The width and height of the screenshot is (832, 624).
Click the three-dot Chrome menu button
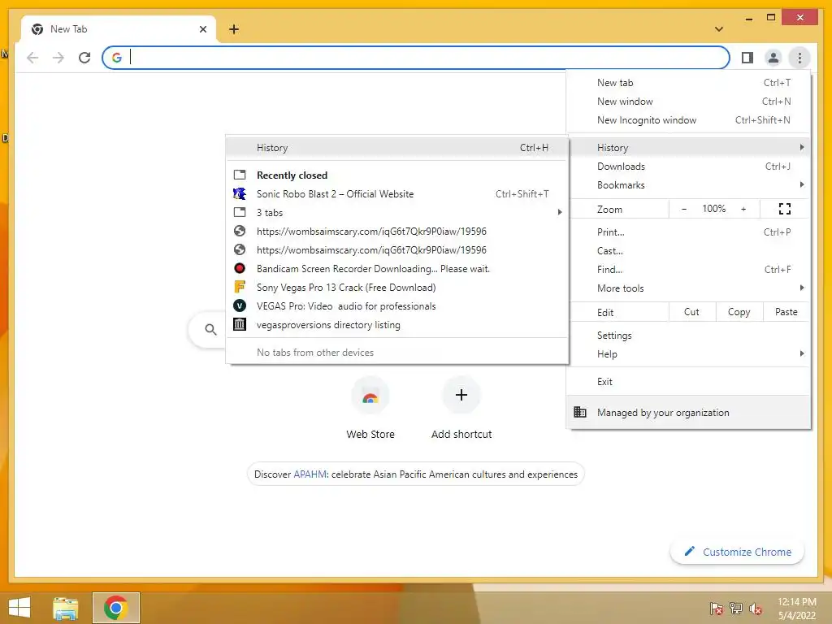[799, 58]
